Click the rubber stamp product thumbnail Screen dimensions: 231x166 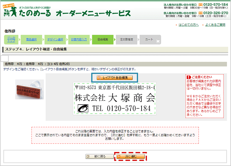pos(30,90)
